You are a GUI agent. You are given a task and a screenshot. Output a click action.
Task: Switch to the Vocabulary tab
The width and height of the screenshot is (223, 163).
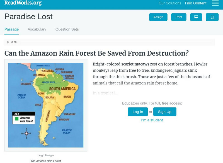(x=37, y=29)
